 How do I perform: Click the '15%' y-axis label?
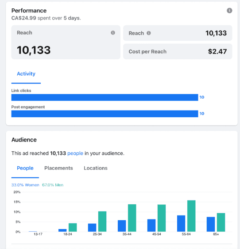coord(17,202)
